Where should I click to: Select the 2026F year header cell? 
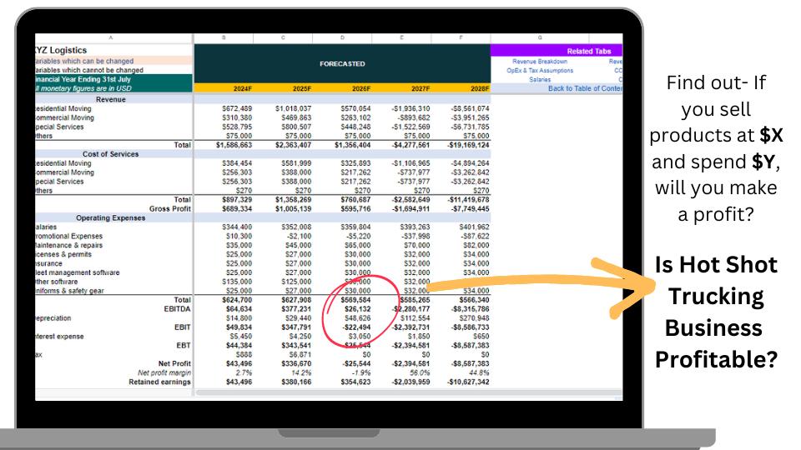coord(342,88)
